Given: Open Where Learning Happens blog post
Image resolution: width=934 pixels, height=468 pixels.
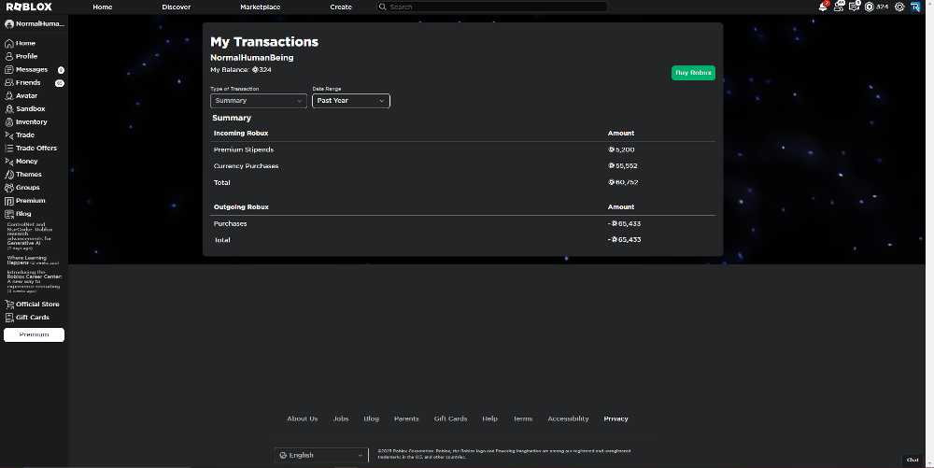Looking at the screenshot, I should point(32,261).
